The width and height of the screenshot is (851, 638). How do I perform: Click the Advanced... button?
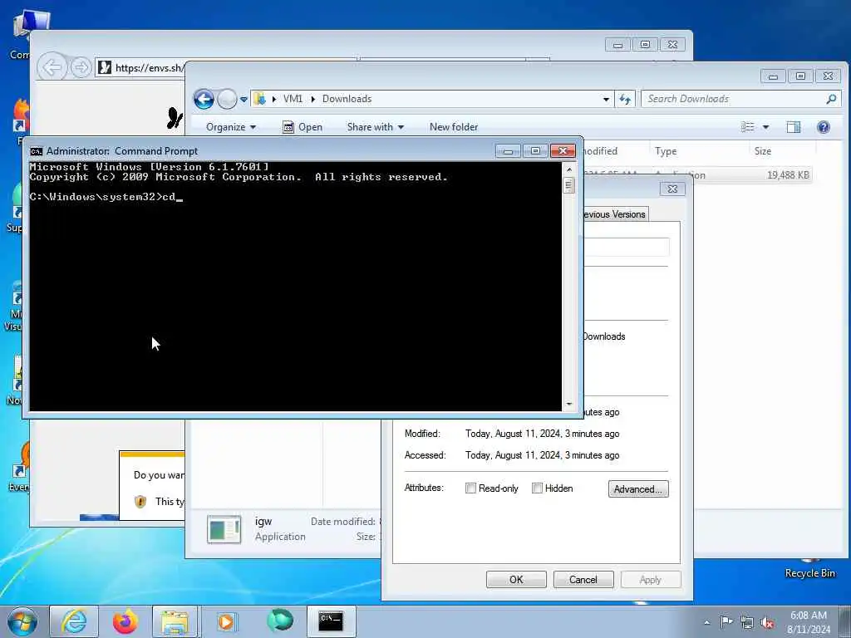coord(638,488)
